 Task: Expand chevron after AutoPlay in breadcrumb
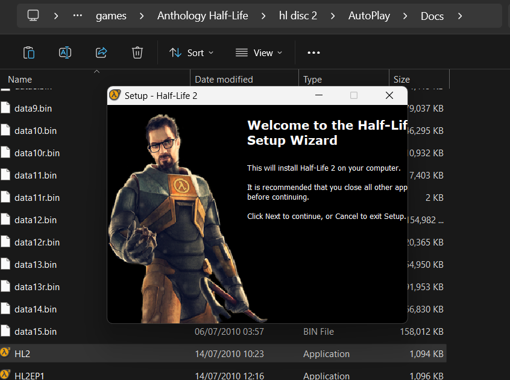[405, 16]
